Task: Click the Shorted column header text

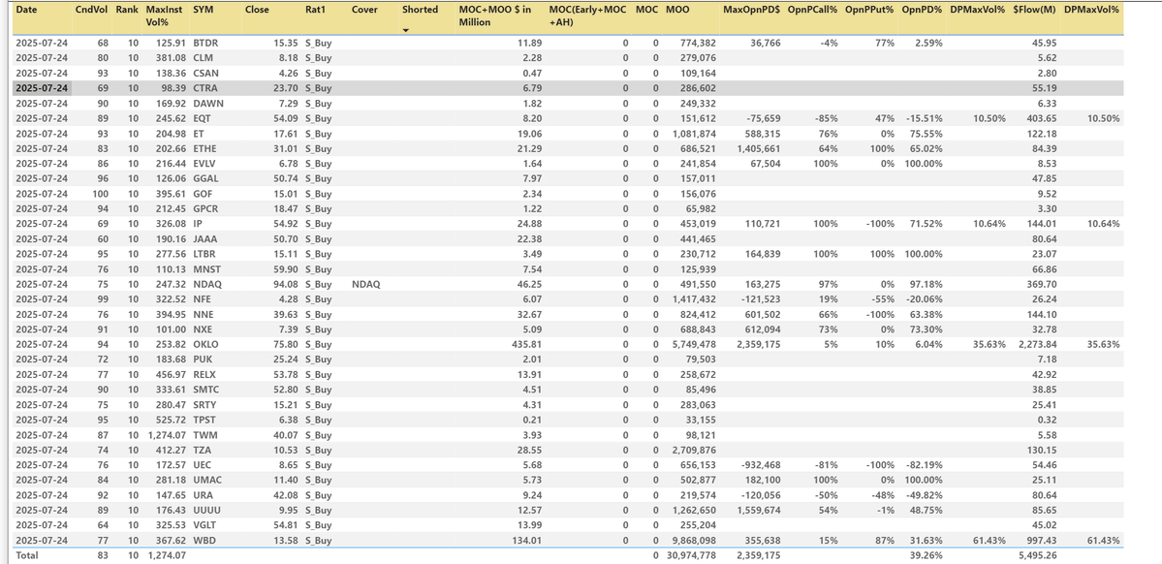Action: point(421,11)
